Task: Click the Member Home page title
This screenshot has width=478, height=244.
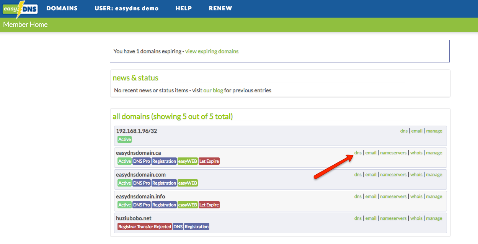Action: point(25,25)
